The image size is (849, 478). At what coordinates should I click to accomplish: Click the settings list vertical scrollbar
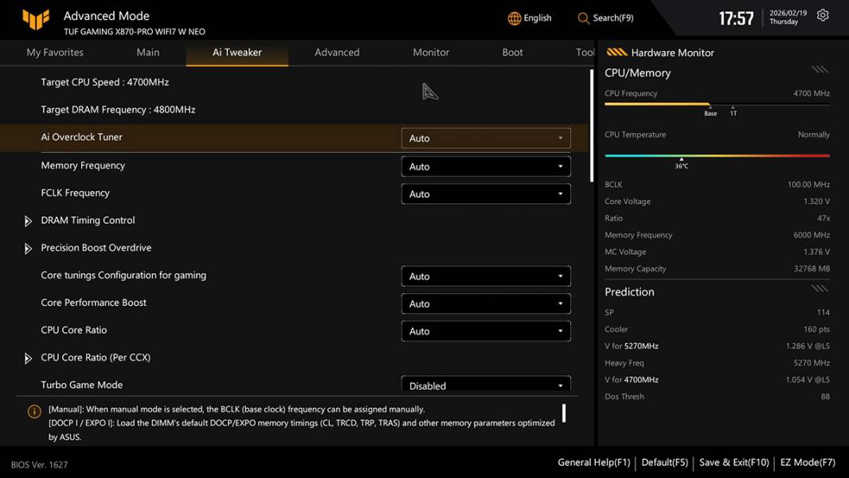(592, 127)
